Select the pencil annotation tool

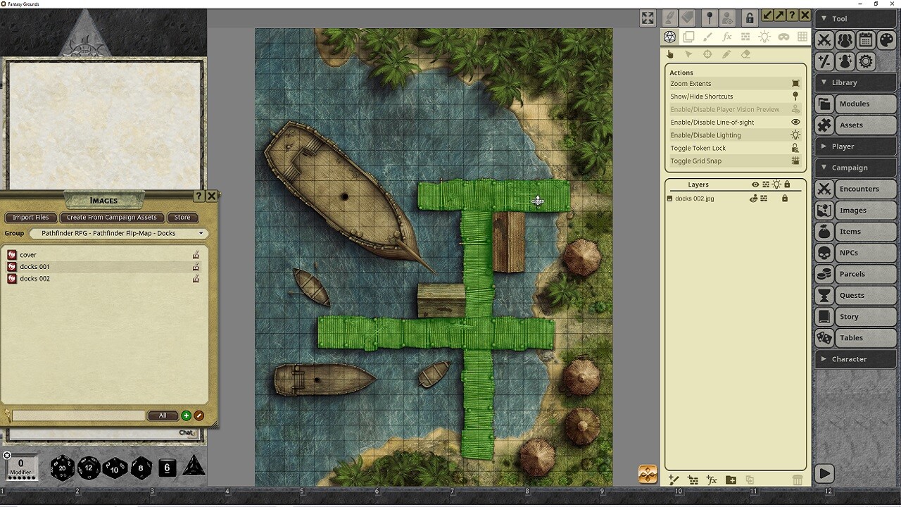pyautogui.click(x=728, y=54)
